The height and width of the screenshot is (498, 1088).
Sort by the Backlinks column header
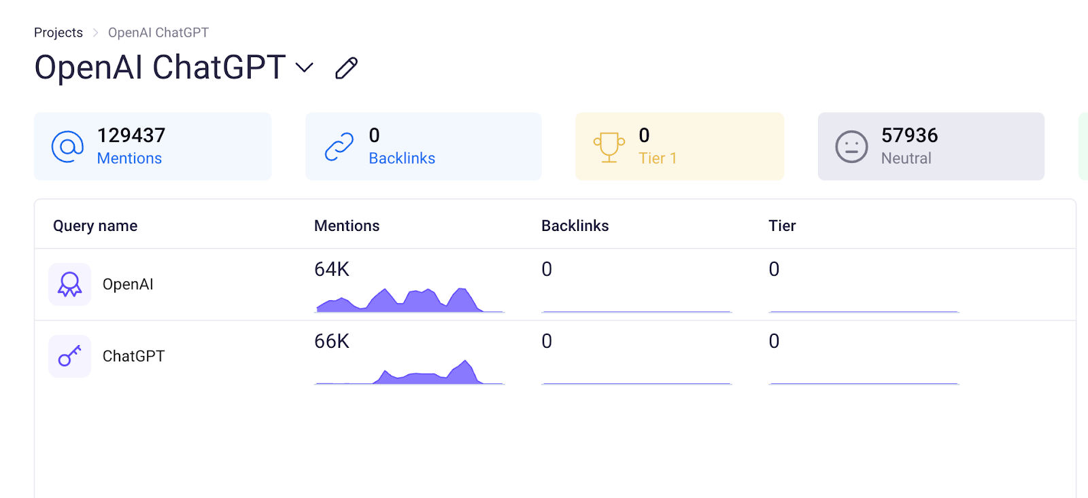click(x=575, y=226)
